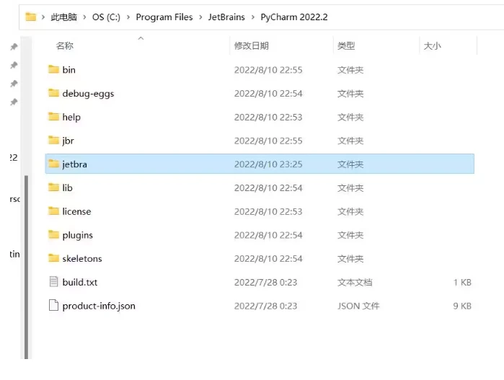Viewport: 504px width, 380px height.
Task: Click the navigation pane scrollbar thumb
Action: (27, 267)
